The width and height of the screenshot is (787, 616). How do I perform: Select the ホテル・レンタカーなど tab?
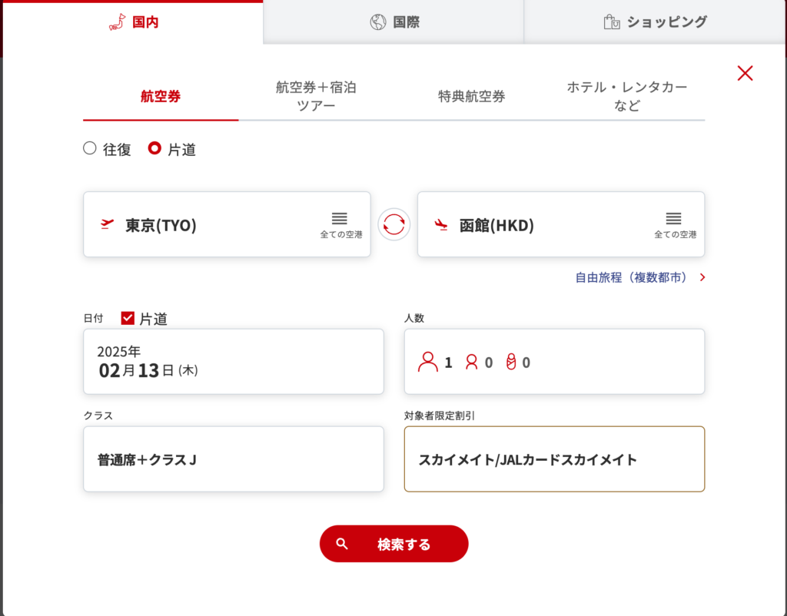(627, 96)
